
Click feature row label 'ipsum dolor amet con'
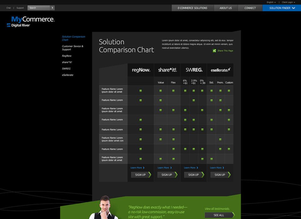pyautogui.click(x=113, y=141)
